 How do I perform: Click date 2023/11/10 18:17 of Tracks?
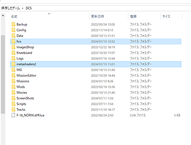pyautogui.click(x=103, y=109)
